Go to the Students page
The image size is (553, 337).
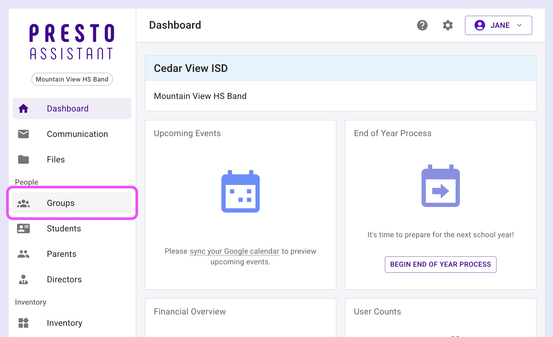(x=64, y=228)
